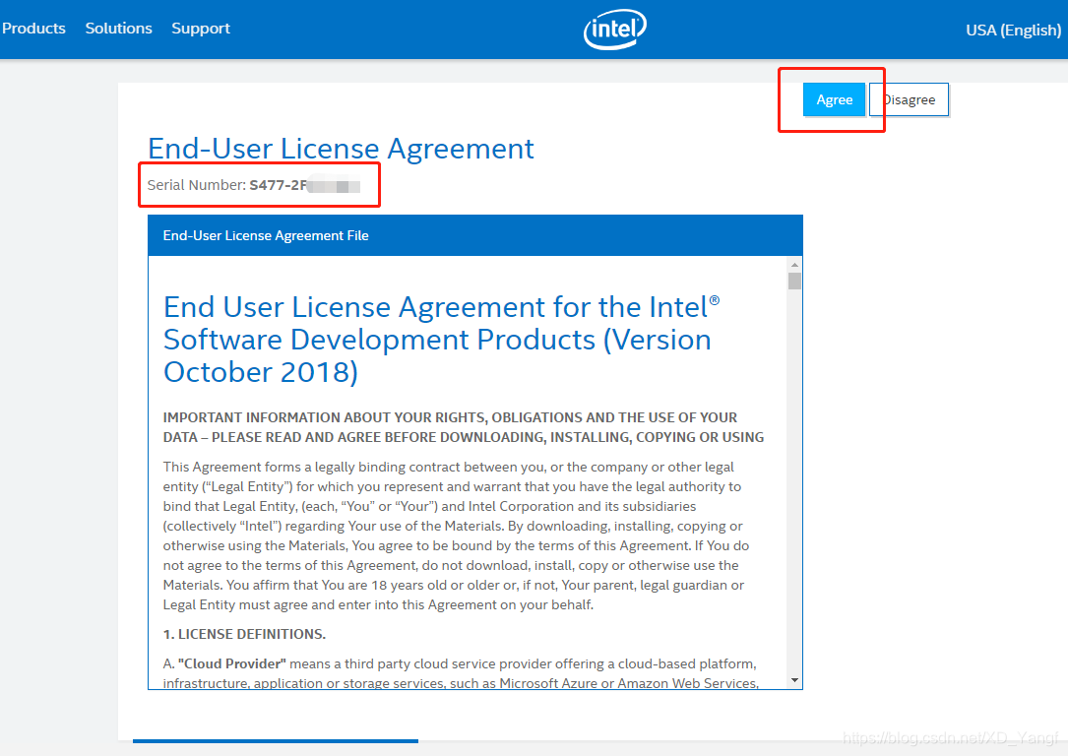The width and height of the screenshot is (1068, 756).
Task: Change the USA (English) region setting
Action: pyautogui.click(x=1014, y=30)
